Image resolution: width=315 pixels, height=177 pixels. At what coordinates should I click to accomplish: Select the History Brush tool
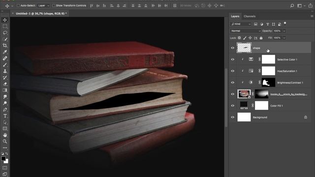(x=5, y=78)
